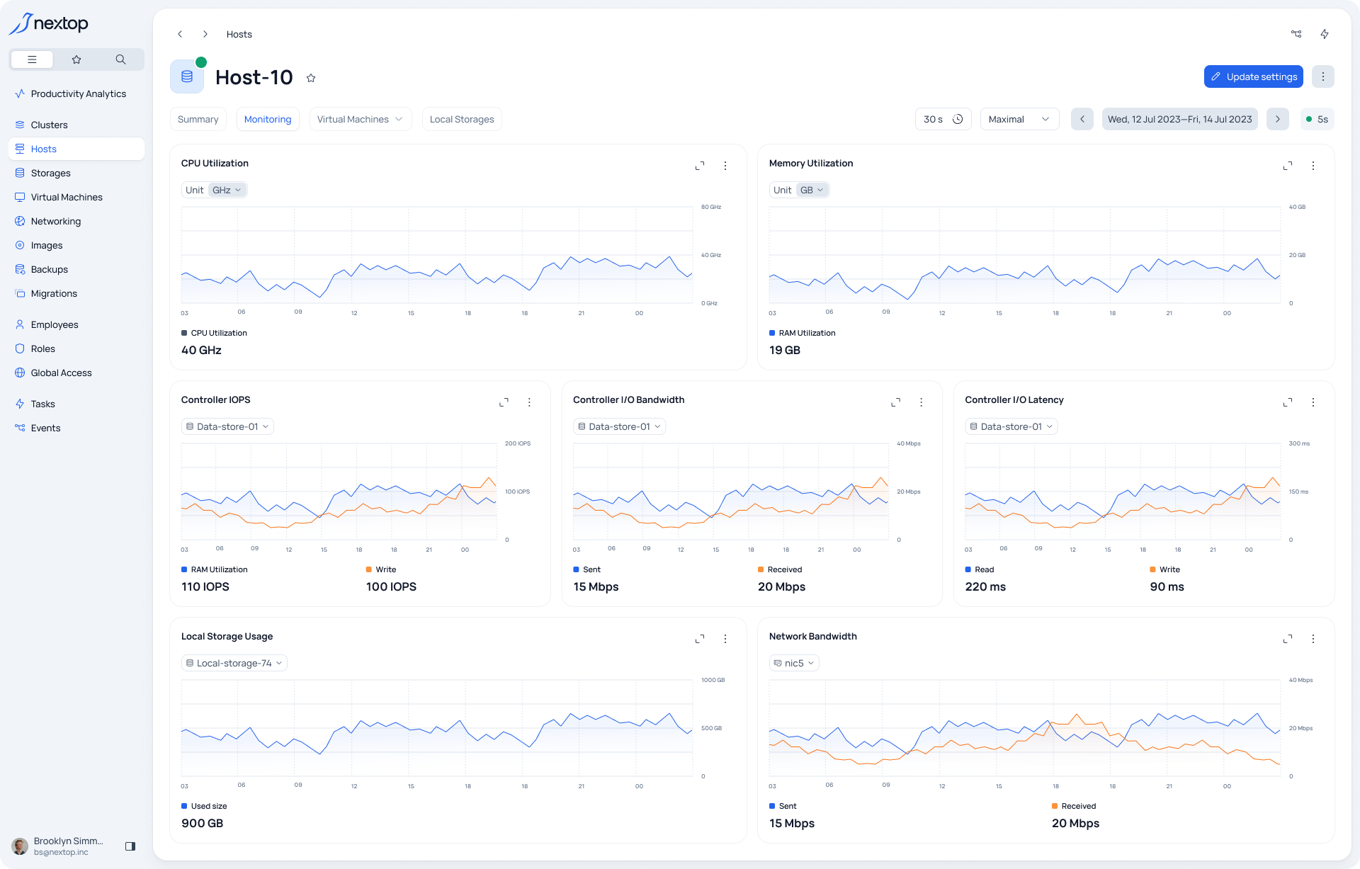Viewport: 1360px width, 869px height.
Task: Select the sidebar menu list view icon
Action: pos(32,59)
